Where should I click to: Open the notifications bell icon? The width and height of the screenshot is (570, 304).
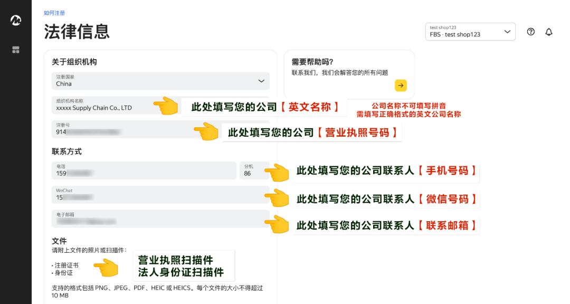[549, 32]
